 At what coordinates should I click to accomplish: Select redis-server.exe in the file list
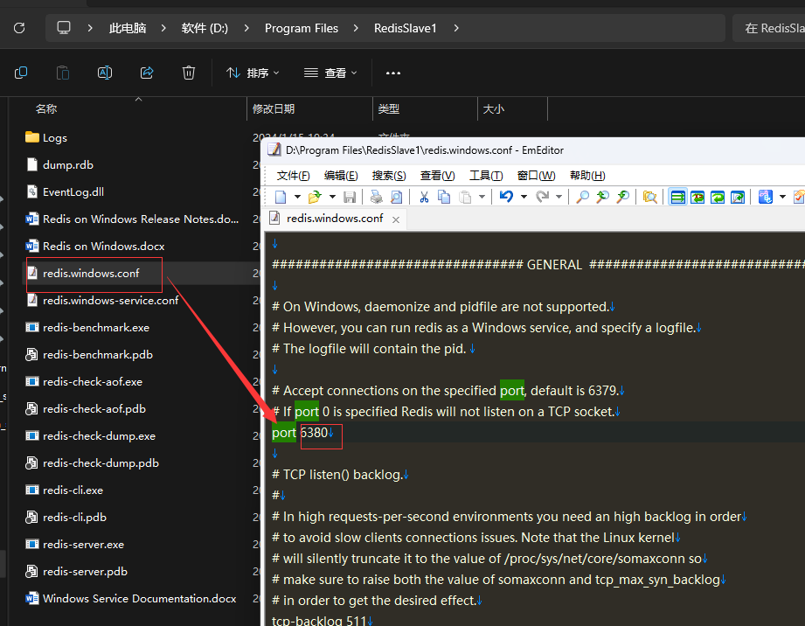(x=83, y=544)
